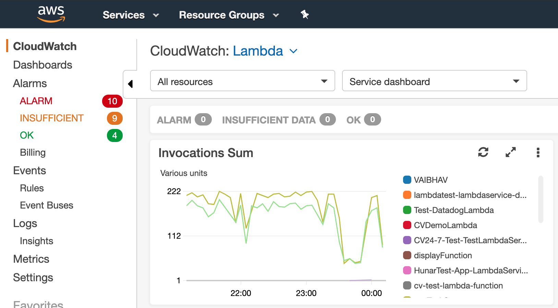Click the orange INSUFFICIENT count badge 9
The width and height of the screenshot is (558, 308).
click(115, 118)
